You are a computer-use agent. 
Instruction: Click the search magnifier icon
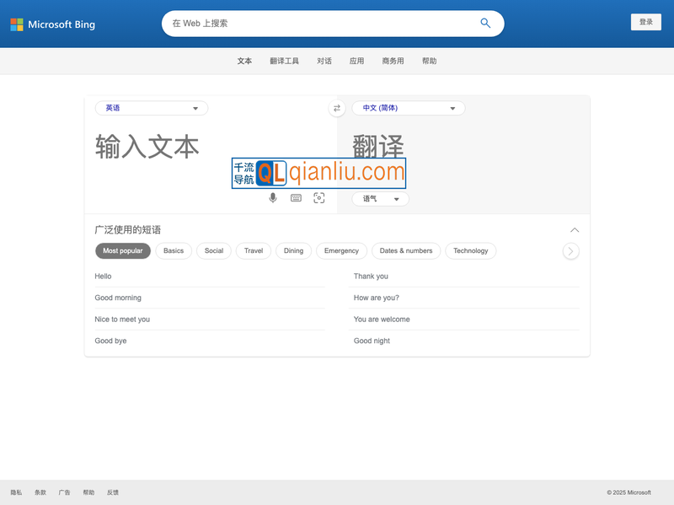(x=485, y=24)
